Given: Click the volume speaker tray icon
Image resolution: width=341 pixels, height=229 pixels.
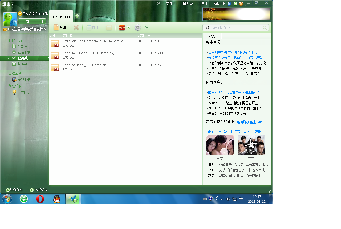Looking at the screenshot, I should pyautogui.click(x=228, y=199).
